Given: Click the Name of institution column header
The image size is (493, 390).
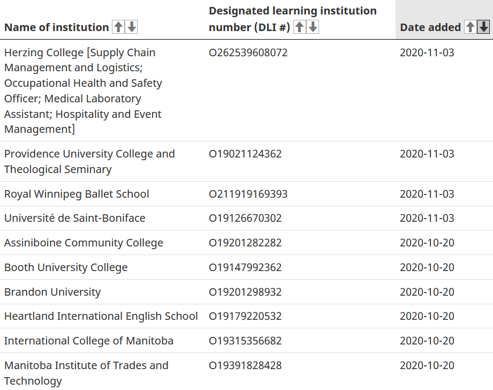Looking at the screenshot, I should coord(56,27).
